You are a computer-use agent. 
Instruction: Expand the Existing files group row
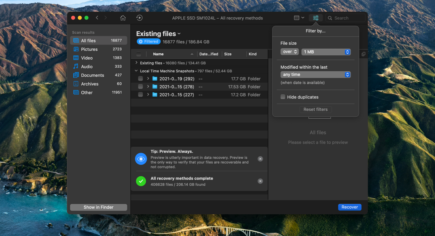[x=136, y=63]
